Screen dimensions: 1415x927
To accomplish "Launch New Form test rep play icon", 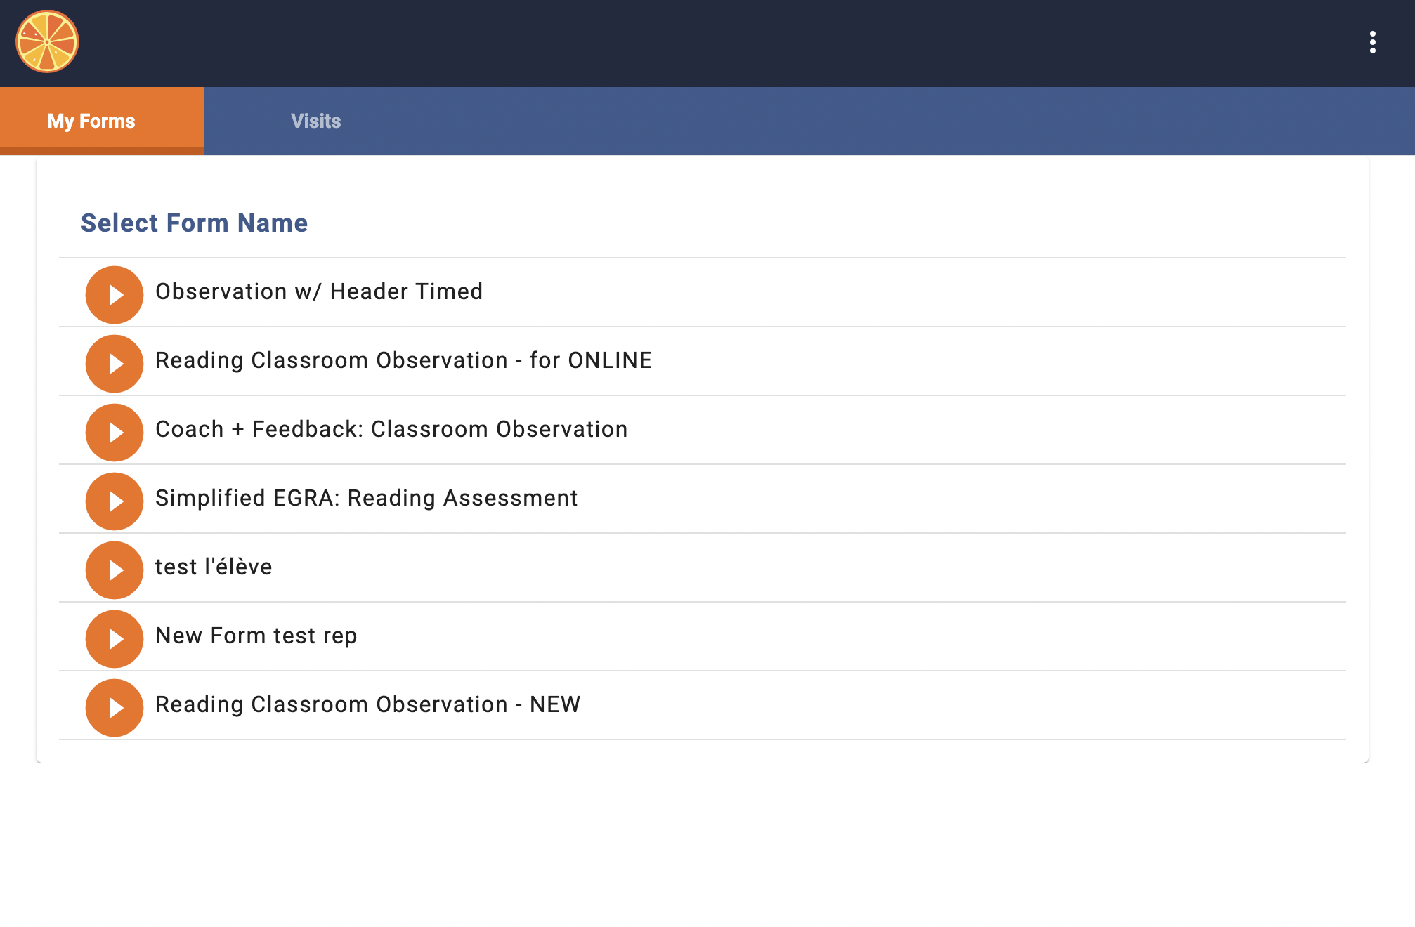I will [115, 639].
